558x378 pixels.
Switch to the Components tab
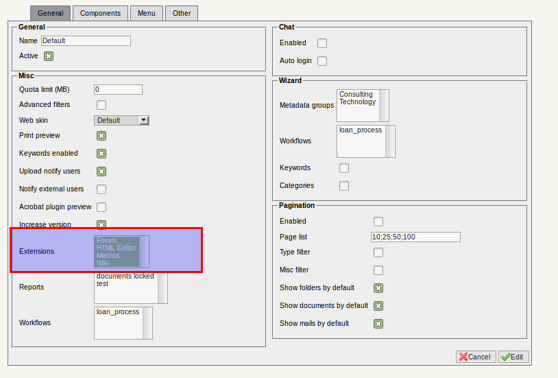[x=100, y=13]
